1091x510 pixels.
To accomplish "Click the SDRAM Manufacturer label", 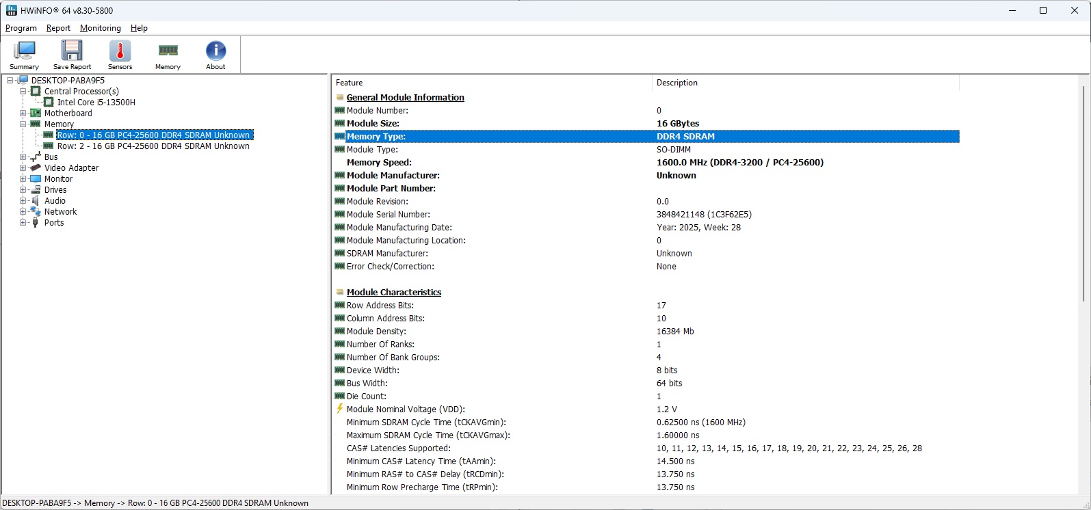I will tap(387, 254).
